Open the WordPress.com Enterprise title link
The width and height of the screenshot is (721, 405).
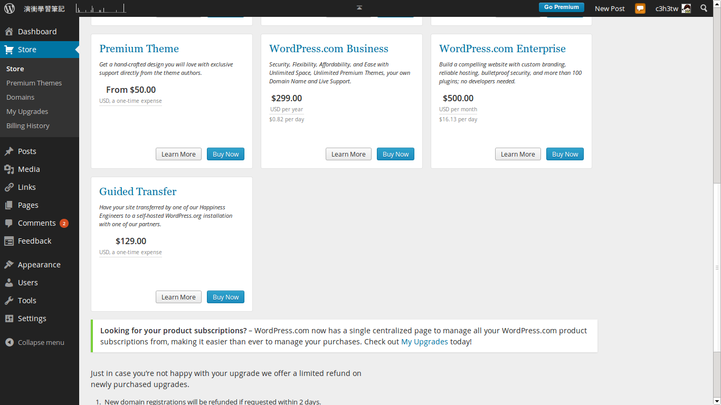(x=502, y=49)
